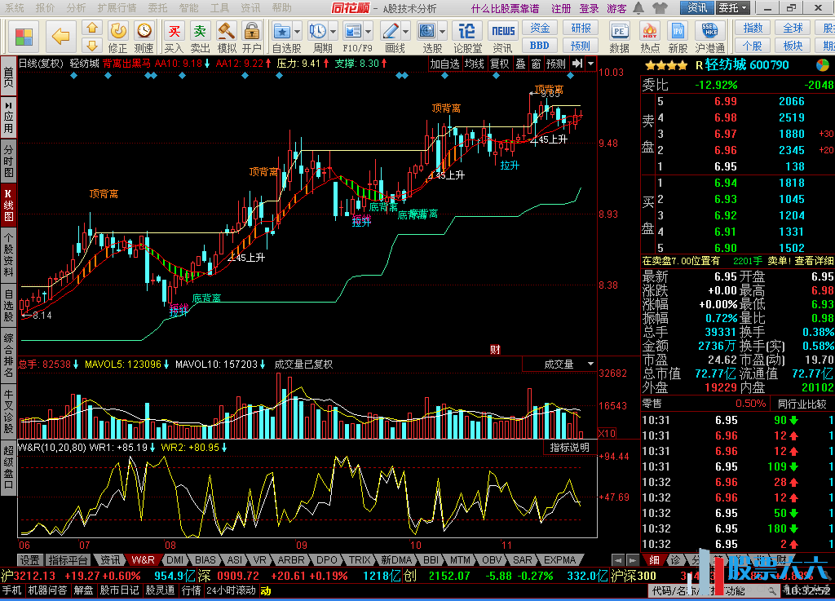Click the jump-to-end arrow icon above chart
Screen dimensions: 835x601
(x=577, y=64)
